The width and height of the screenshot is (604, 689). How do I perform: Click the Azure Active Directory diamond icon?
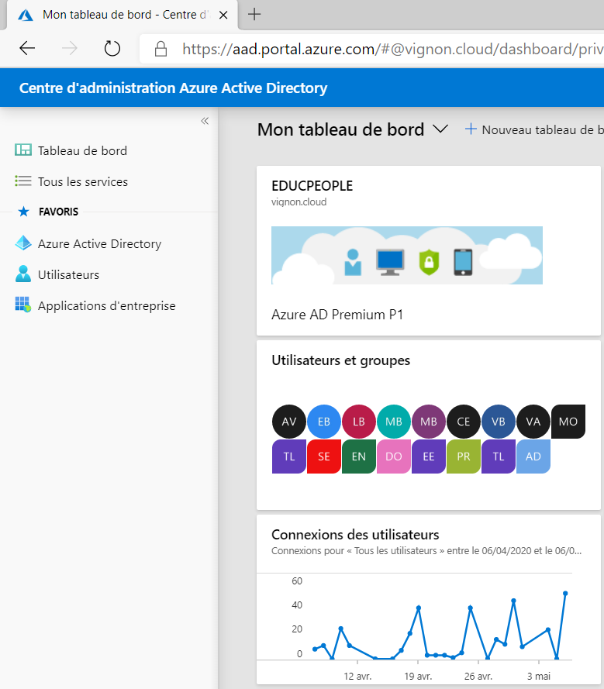23,243
